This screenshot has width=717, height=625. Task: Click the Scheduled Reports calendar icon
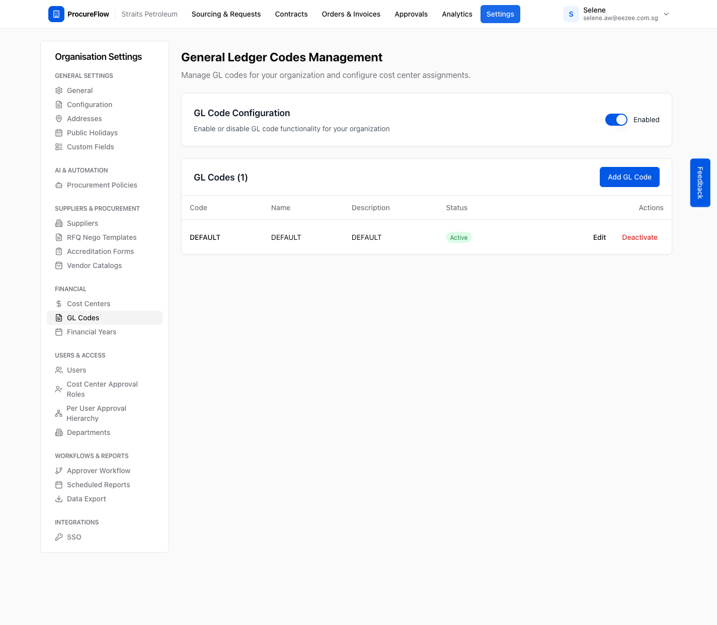59,485
